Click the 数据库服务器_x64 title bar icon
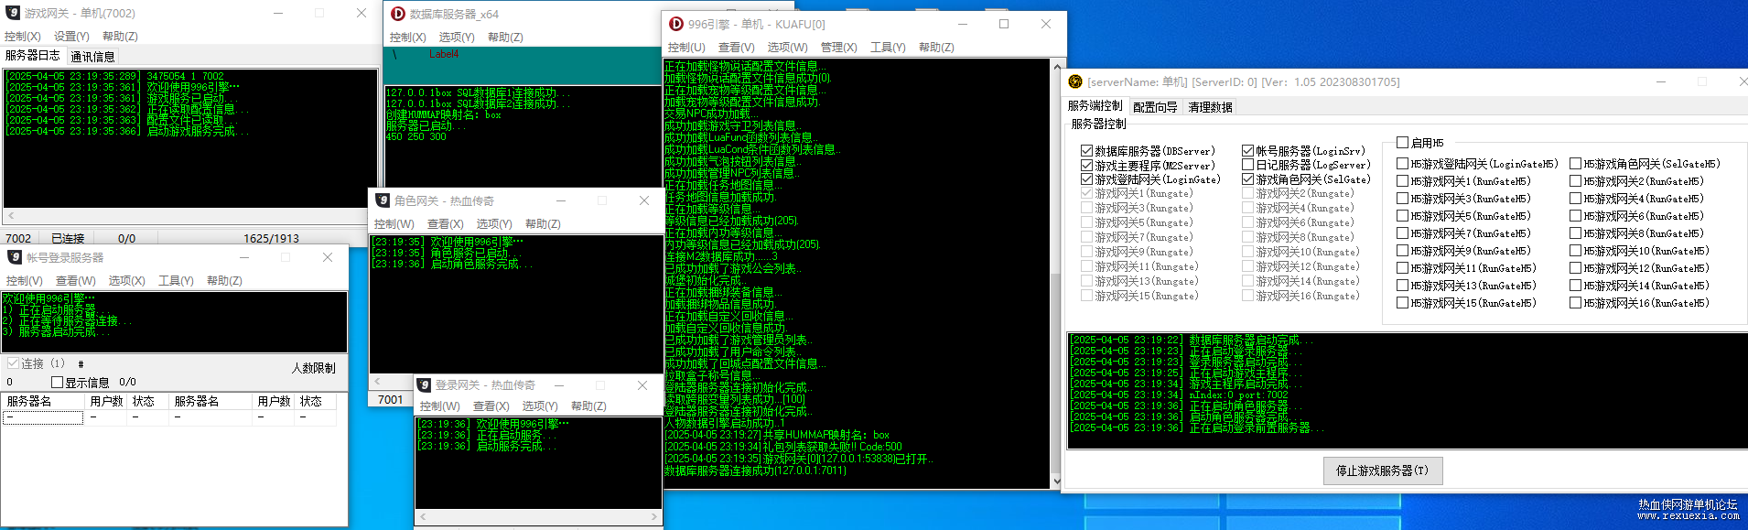Image resolution: width=1748 pixels, height=530 pixels. click(398, 14)
